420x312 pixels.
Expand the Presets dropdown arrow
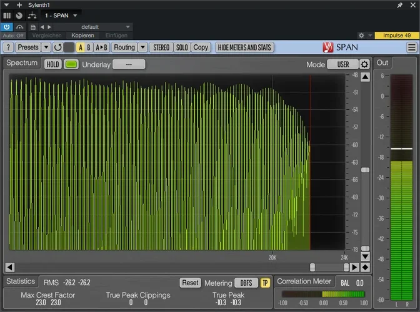[x=46, y=47]
